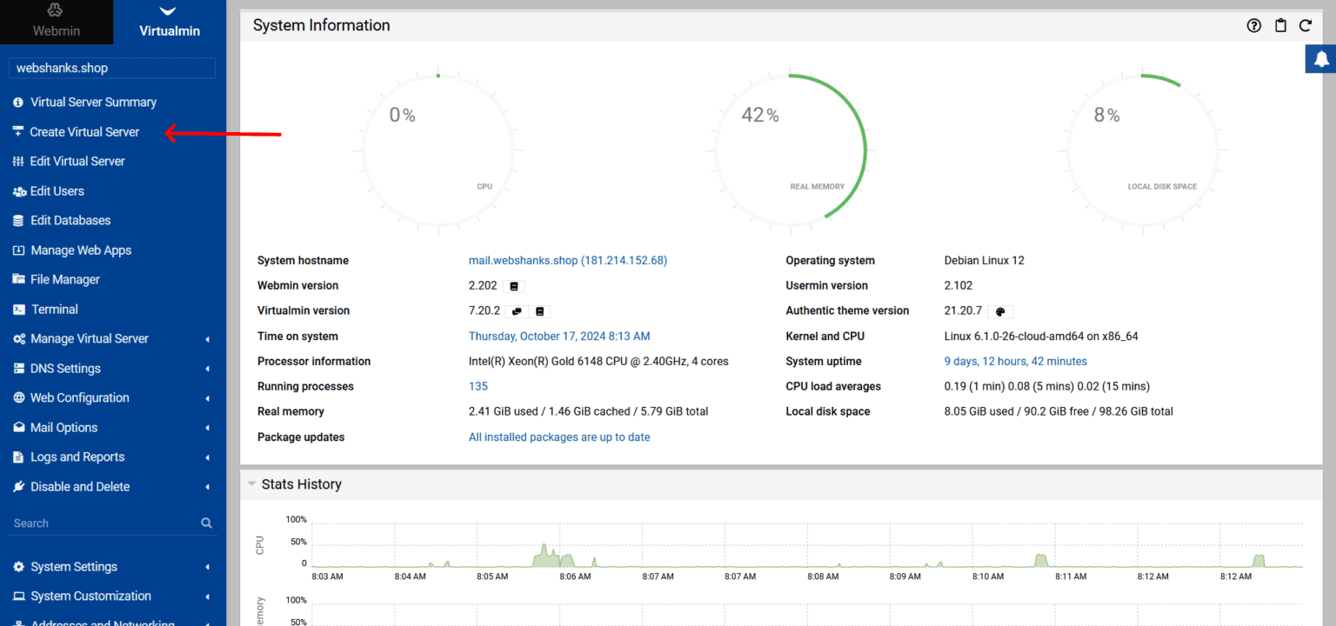Click the Manage Virtual Server gears icon
1336x626 pixels.
(x=18, y=338)
